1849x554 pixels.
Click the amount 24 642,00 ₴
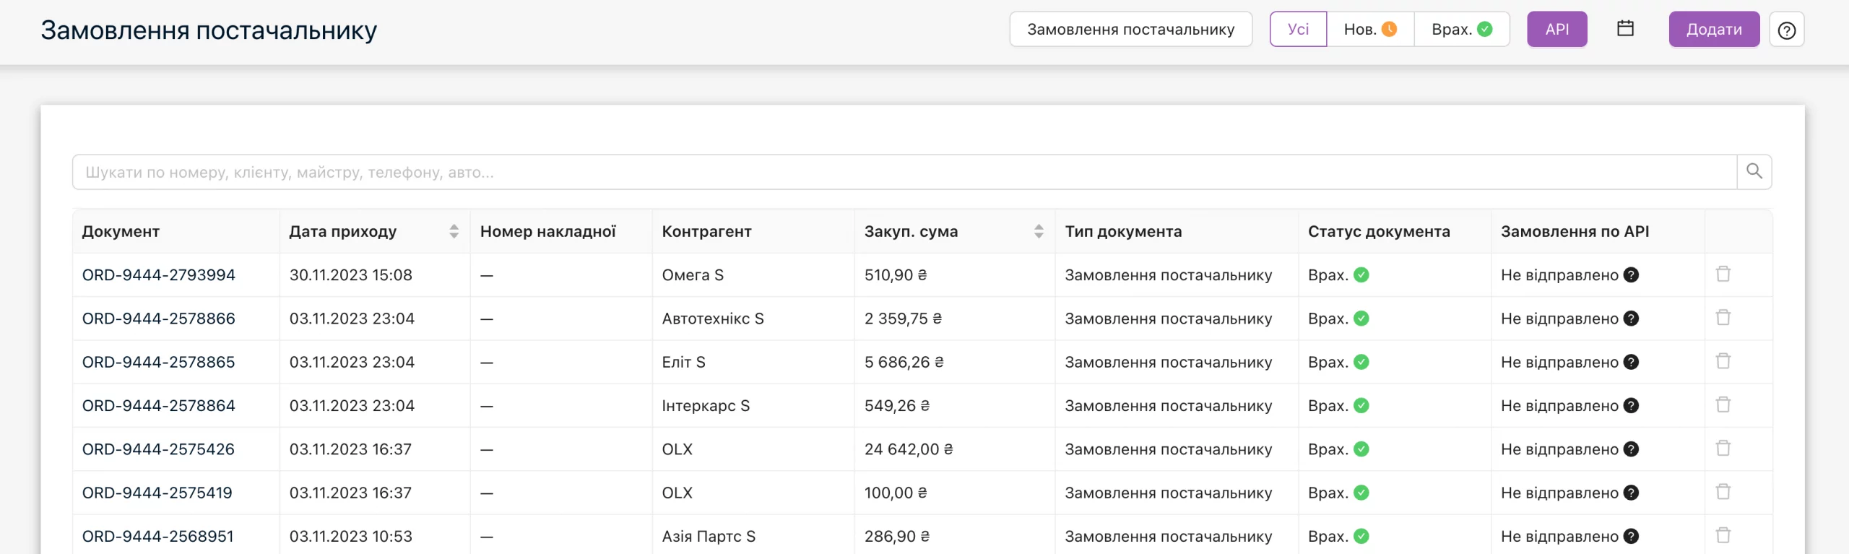(909, 449)
